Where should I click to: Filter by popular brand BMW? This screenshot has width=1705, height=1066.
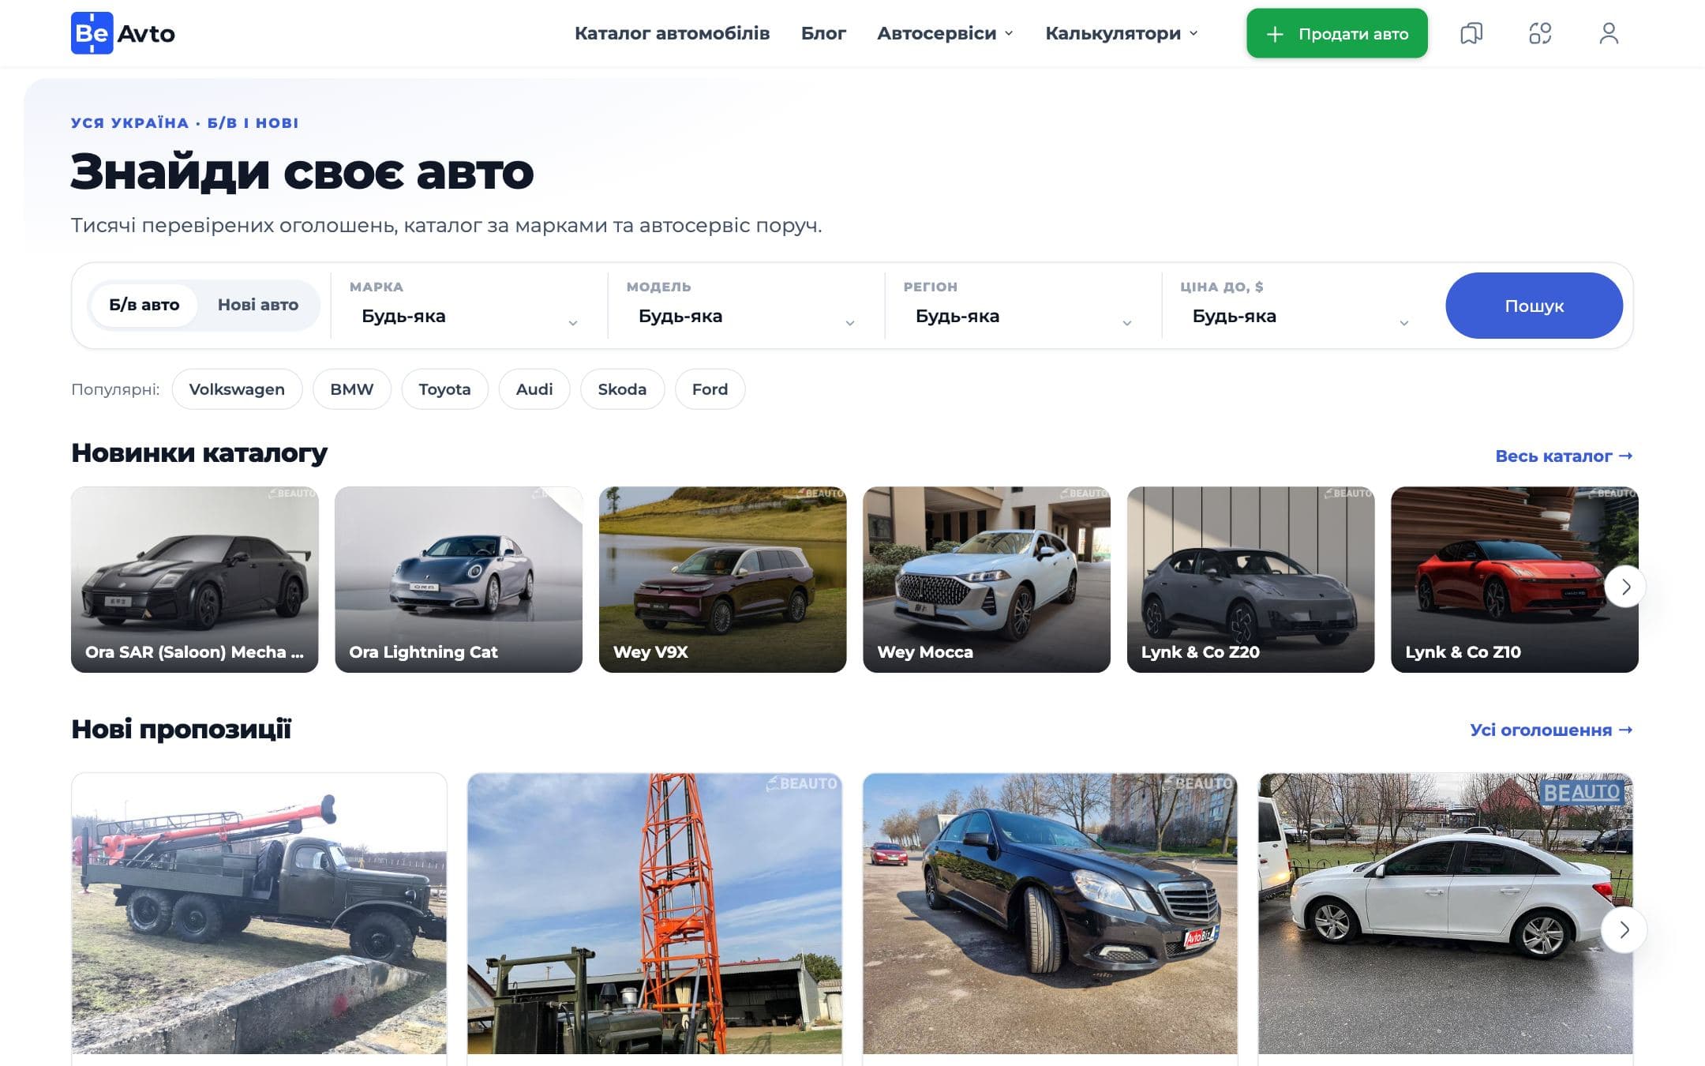[x=352, y=389]
